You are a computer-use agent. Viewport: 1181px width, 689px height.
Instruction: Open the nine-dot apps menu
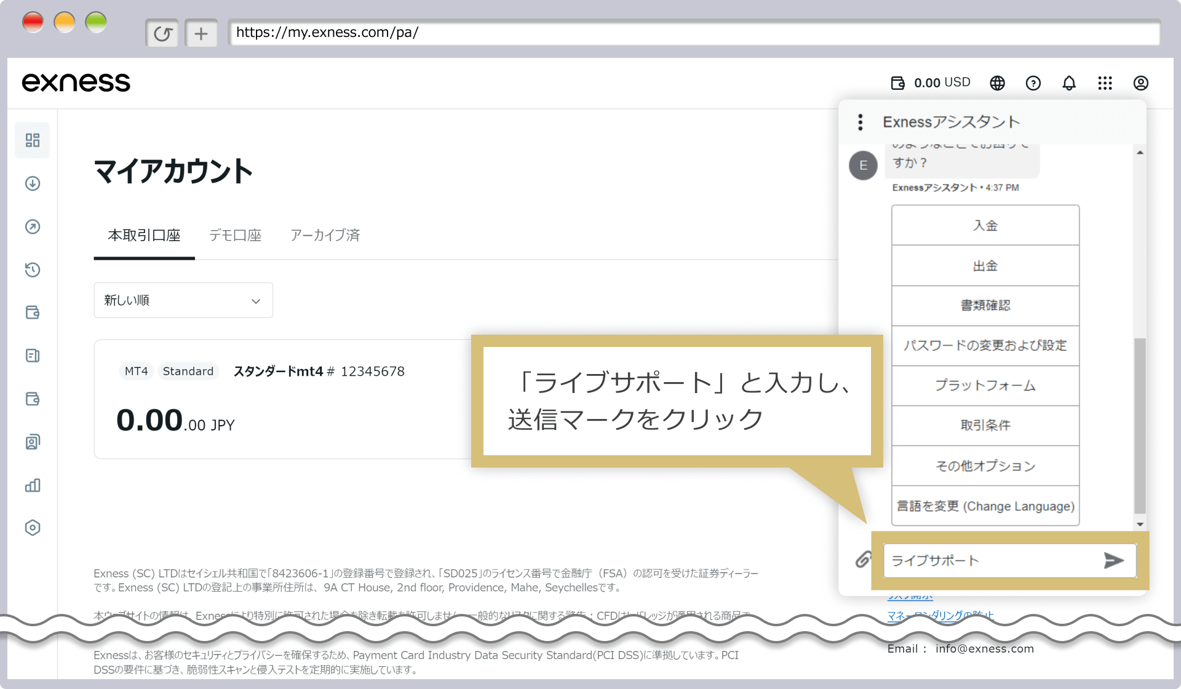coord(1105,83)
